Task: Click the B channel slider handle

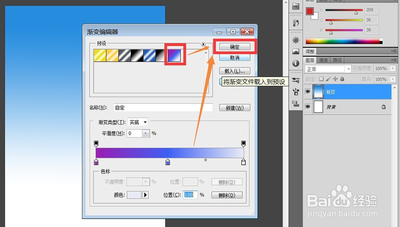Action: click(x=331, y=33)
